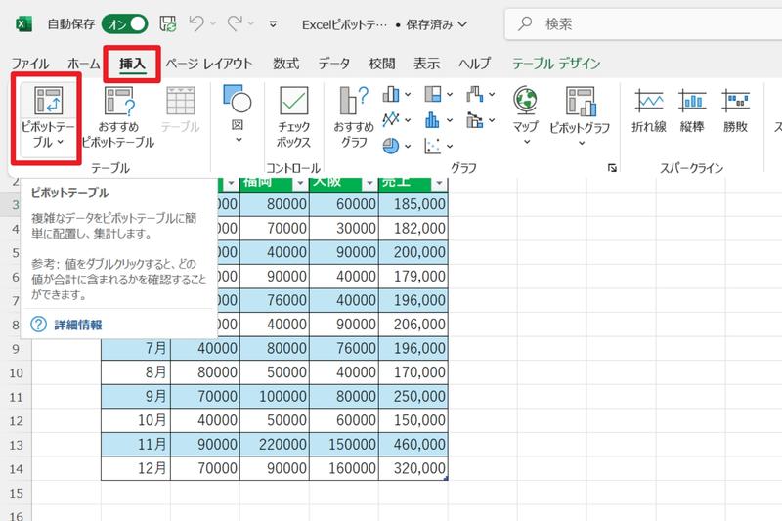This screenshot has width=782, height=521.
Task: Click the Save icon in title bar
Action: [x=168, y=23]
